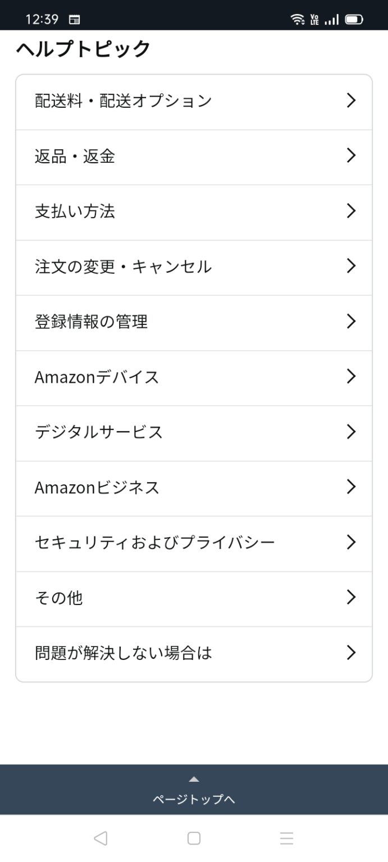Open the デジタルサービス help topic

tap(194, 432)
